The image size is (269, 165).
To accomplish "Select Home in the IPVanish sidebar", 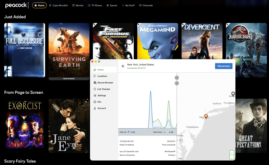I will coord(104,70).
